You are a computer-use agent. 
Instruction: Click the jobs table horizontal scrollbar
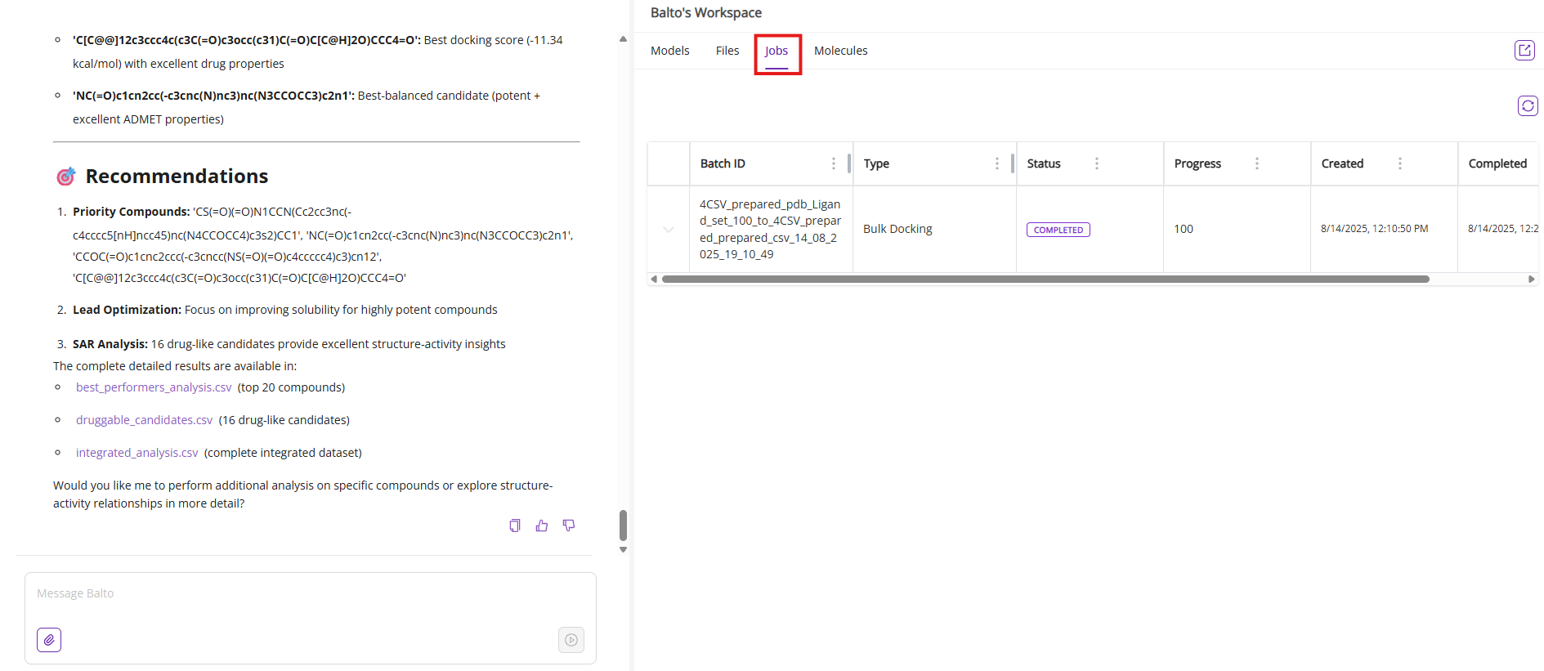(x=1045, y=280)
